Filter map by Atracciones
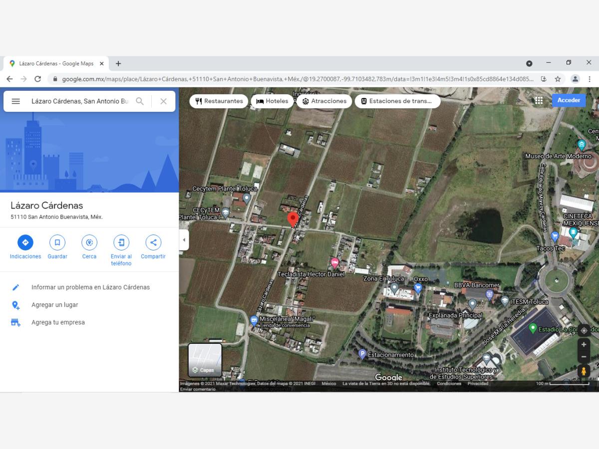The image size is (599, 449). pyautogui.click(x=324, y=101)
